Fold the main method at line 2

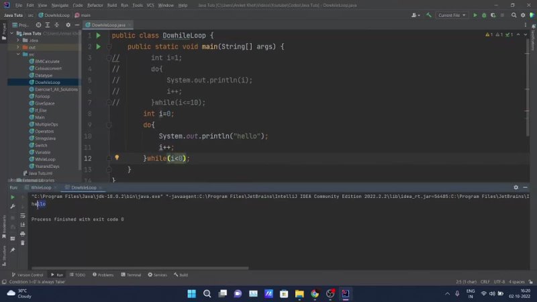click(x=109, y=46)
